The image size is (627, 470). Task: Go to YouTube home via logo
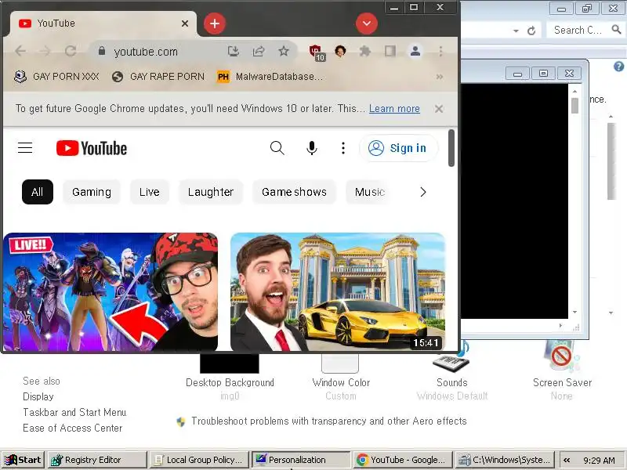[92, 148]
